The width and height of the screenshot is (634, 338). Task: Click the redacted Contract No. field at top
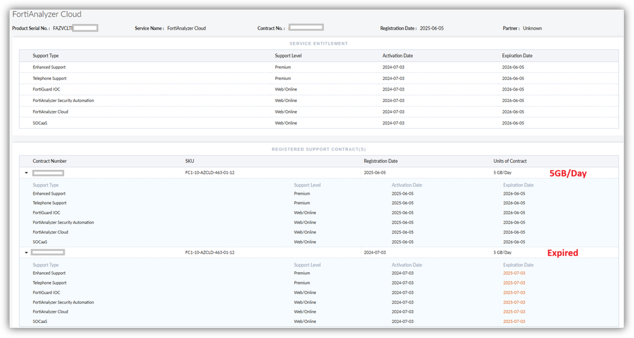(306, 27)
